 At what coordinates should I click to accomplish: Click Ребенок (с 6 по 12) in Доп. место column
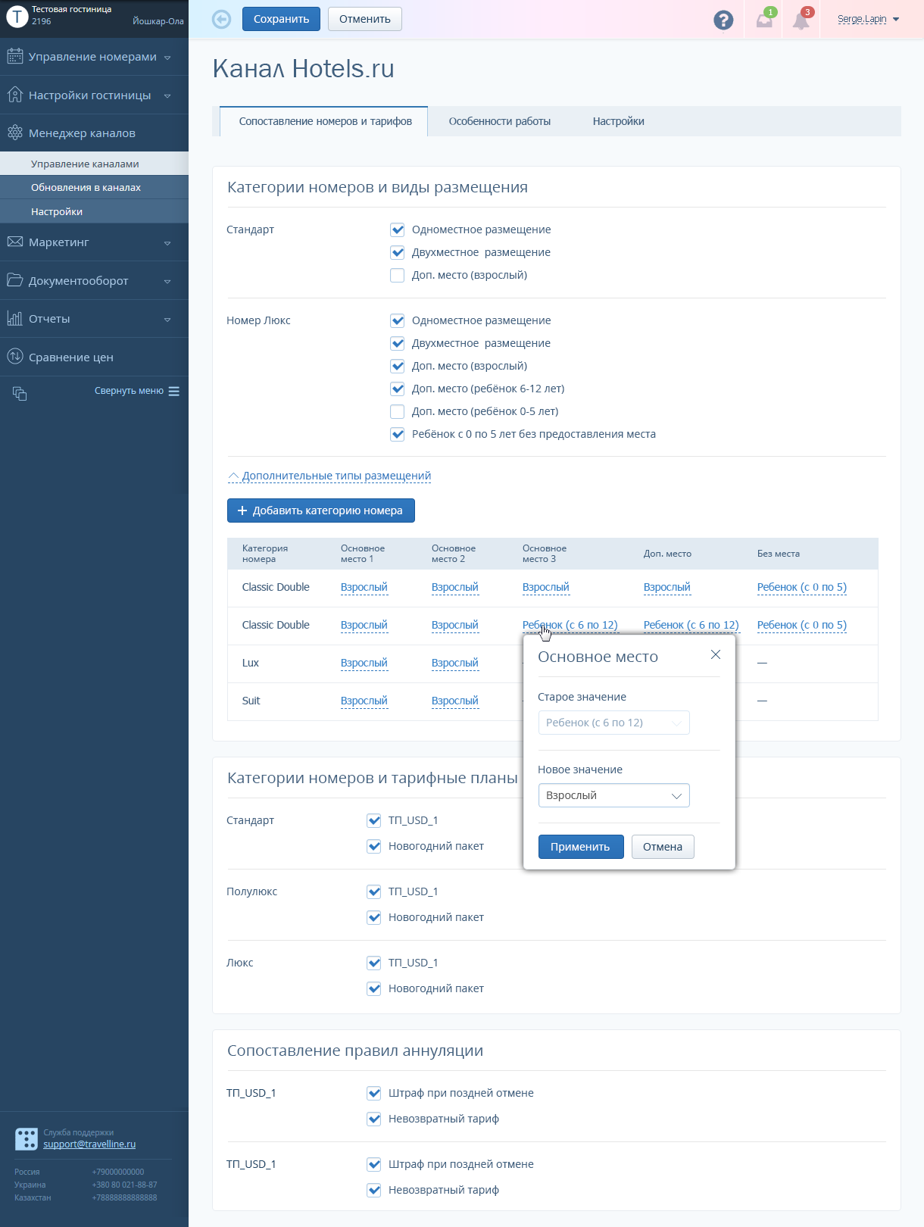point(691,625)
